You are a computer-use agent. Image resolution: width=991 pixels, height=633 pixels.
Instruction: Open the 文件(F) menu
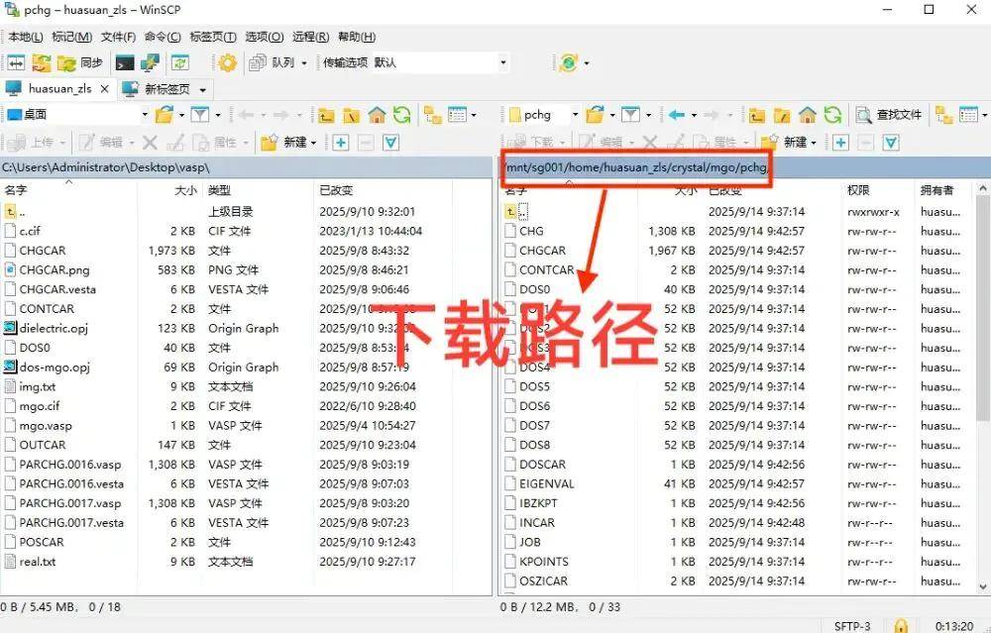(x=118, y=37)
